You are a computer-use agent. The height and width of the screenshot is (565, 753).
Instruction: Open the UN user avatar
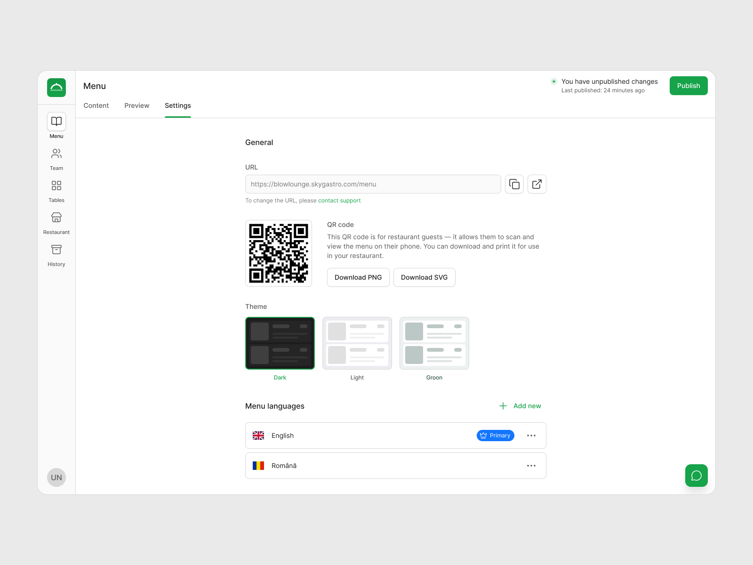tap(56, 477)
